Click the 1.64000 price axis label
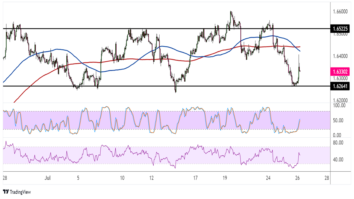This screenshot has height=199, width=354. 340,56
